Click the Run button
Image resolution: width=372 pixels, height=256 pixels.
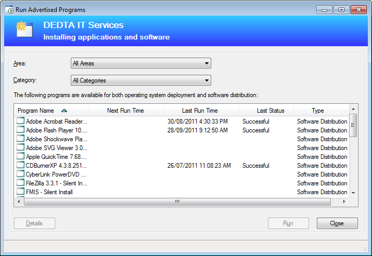pyautogui.click(x=288, y=223)
